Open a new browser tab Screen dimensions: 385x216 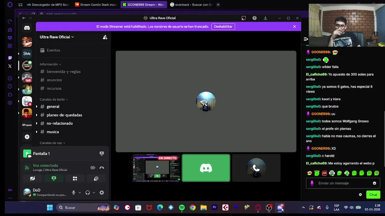(218, 4)
